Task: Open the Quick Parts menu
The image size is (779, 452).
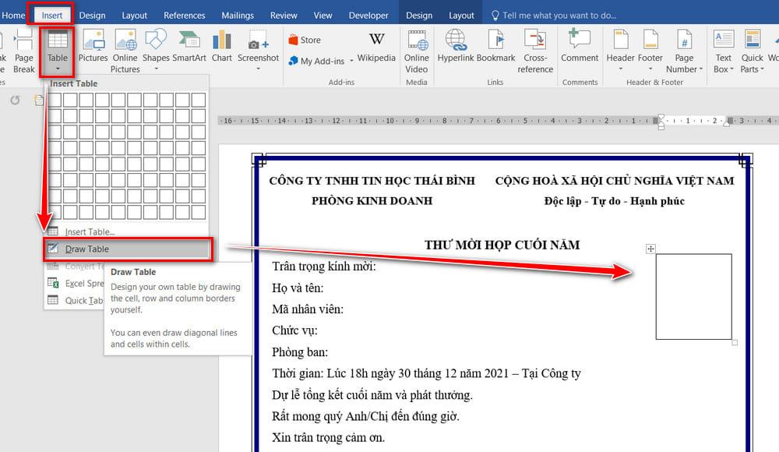Action: coord(753,51)
